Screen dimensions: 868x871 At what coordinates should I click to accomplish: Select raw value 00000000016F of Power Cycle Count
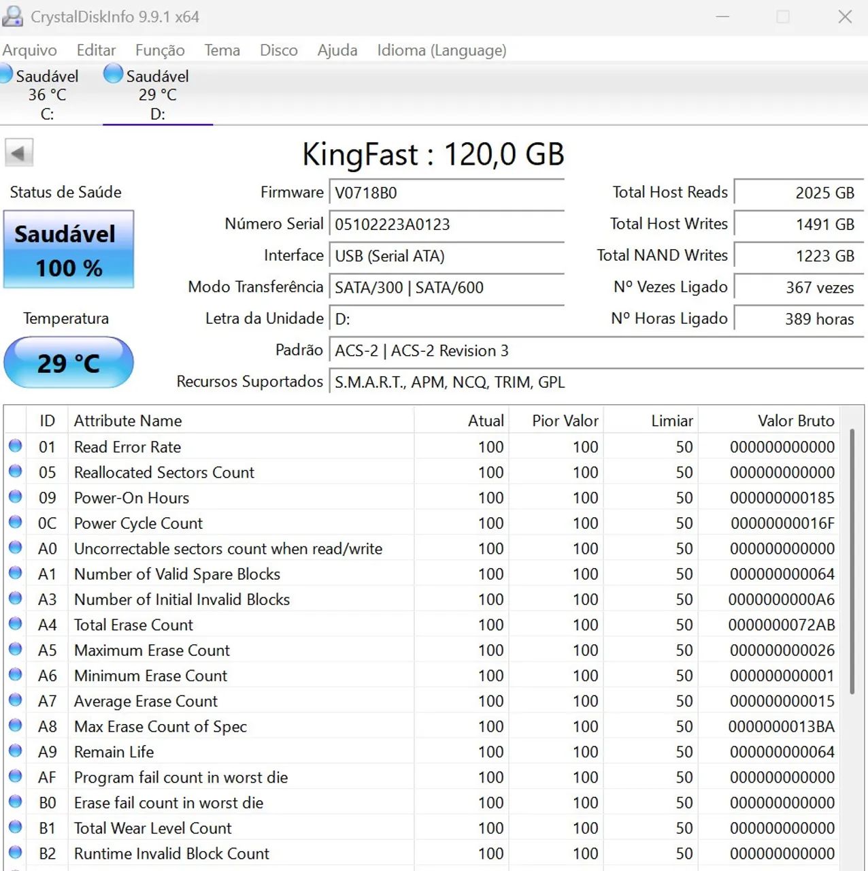(782, 523)
